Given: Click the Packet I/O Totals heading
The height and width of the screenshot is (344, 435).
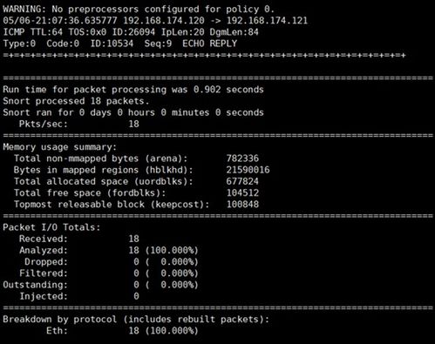Looking at the screenshot, I should coord(51,227).
